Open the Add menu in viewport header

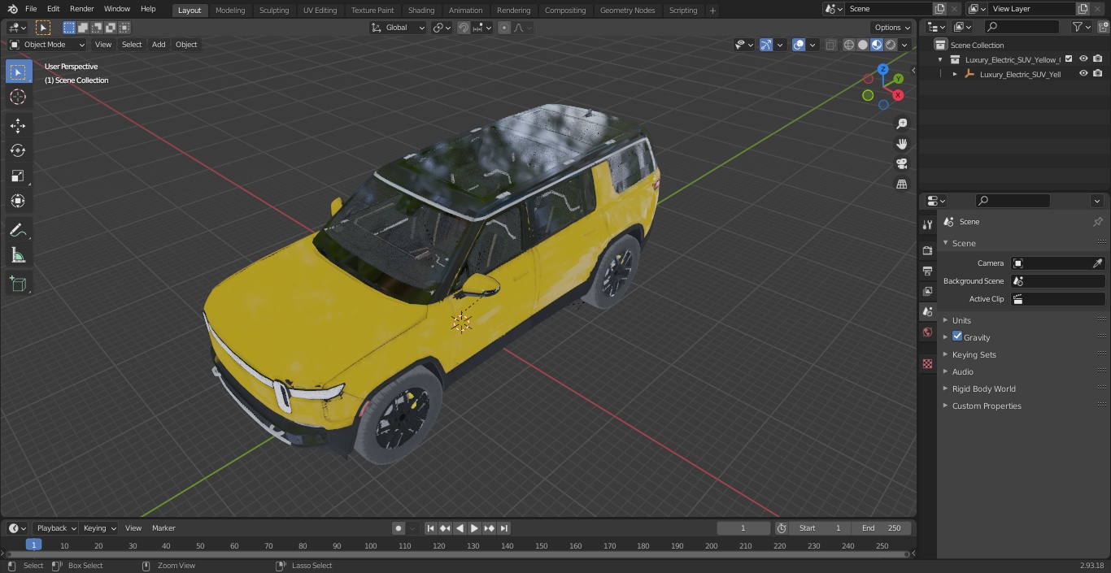[x=159, y=45]
